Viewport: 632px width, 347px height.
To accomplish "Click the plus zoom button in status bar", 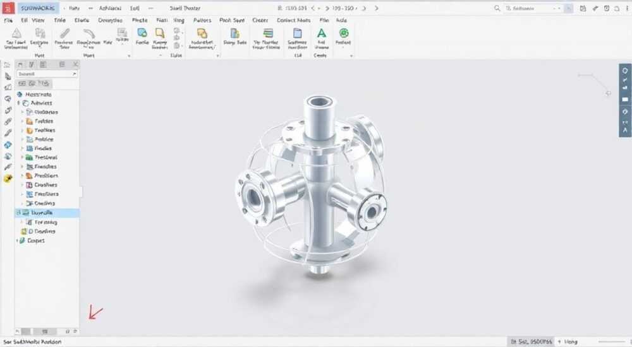I will coord(559,342).
